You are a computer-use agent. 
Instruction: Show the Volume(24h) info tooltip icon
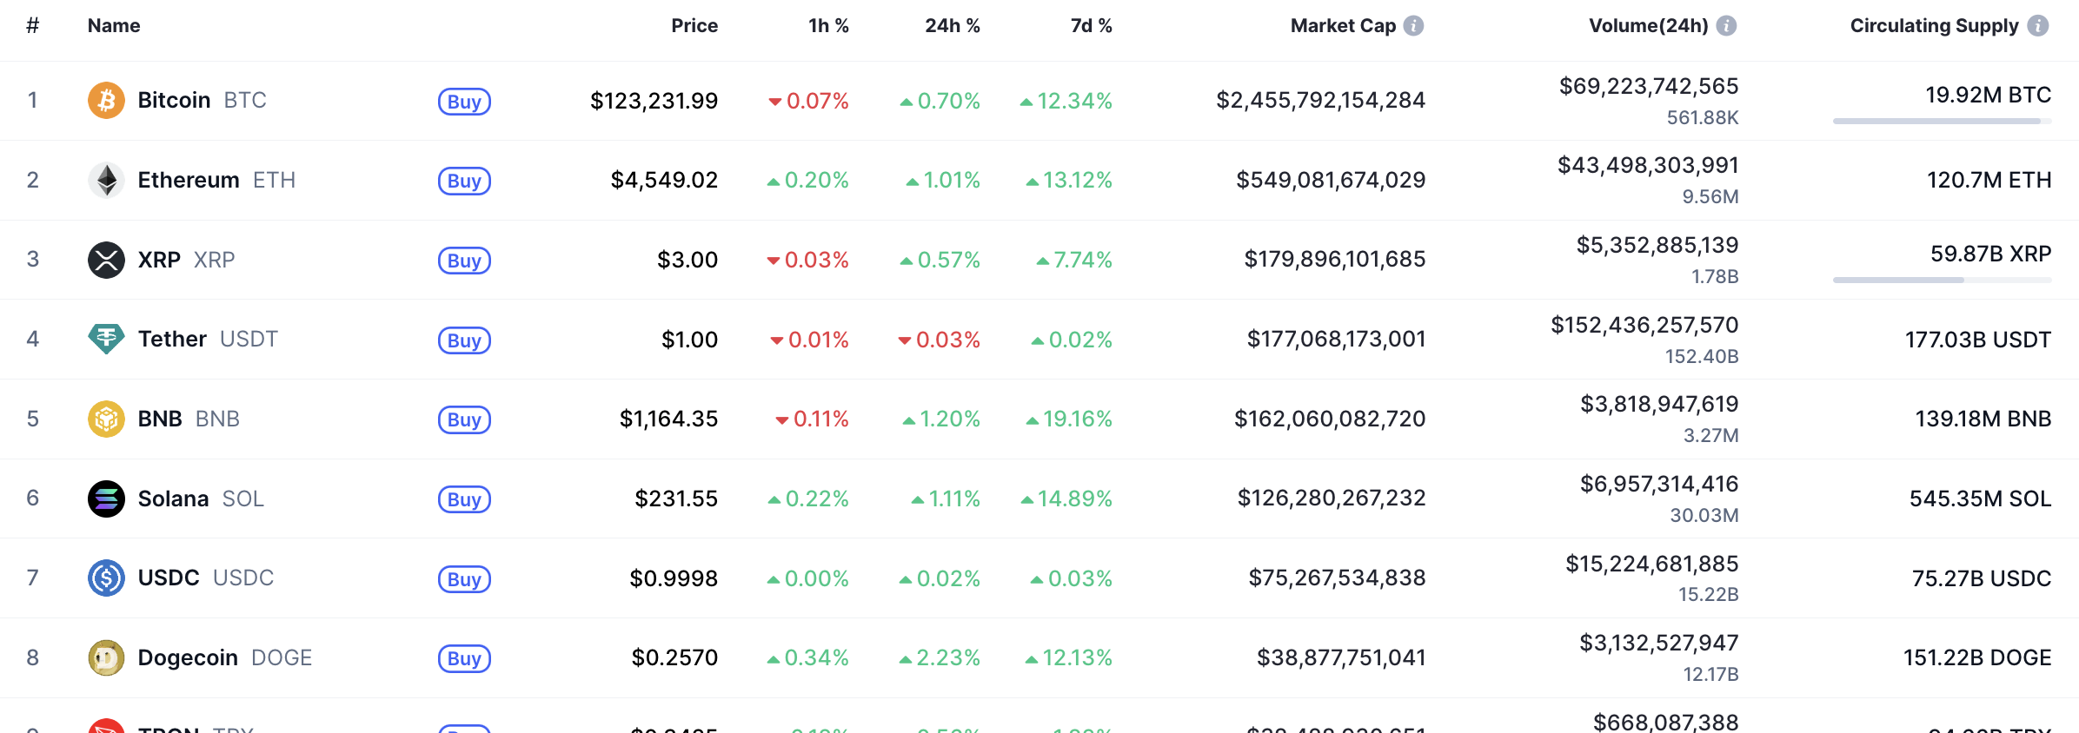(1727, 26)
